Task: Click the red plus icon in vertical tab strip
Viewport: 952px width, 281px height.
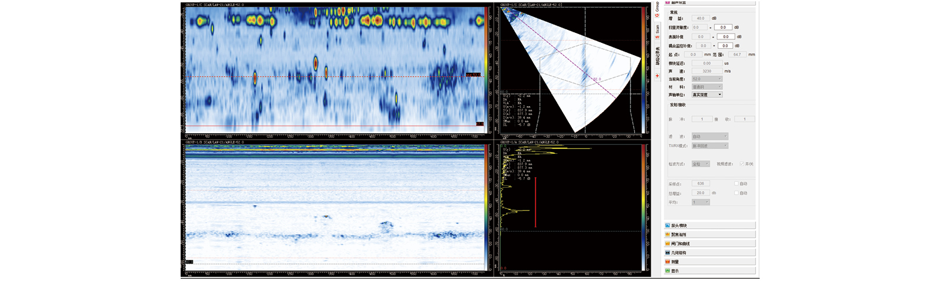Action: (657, 76)
